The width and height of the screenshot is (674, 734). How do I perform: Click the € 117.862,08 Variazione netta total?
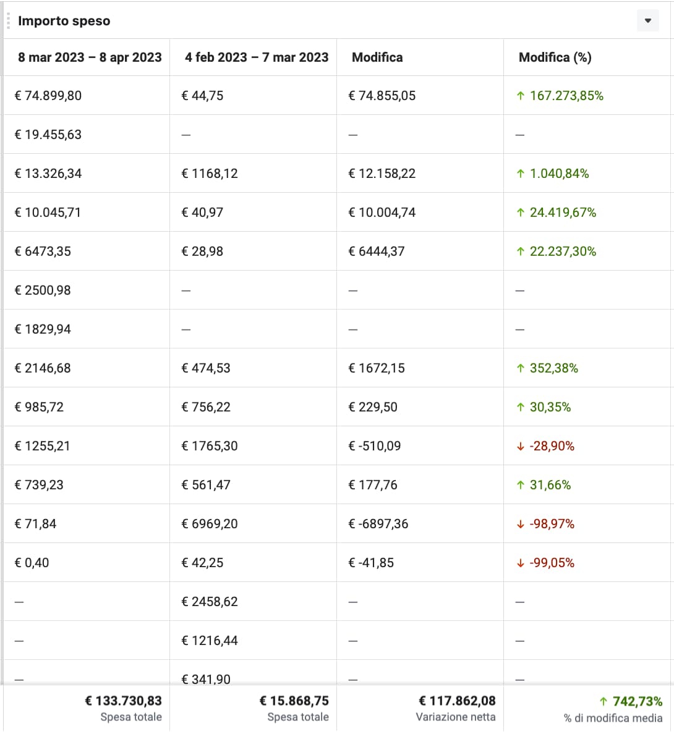tap(457, 701)
